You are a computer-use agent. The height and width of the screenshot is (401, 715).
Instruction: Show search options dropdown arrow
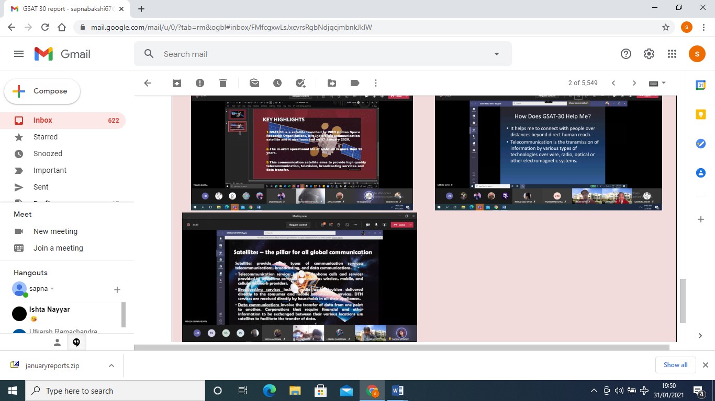[496, 54]
